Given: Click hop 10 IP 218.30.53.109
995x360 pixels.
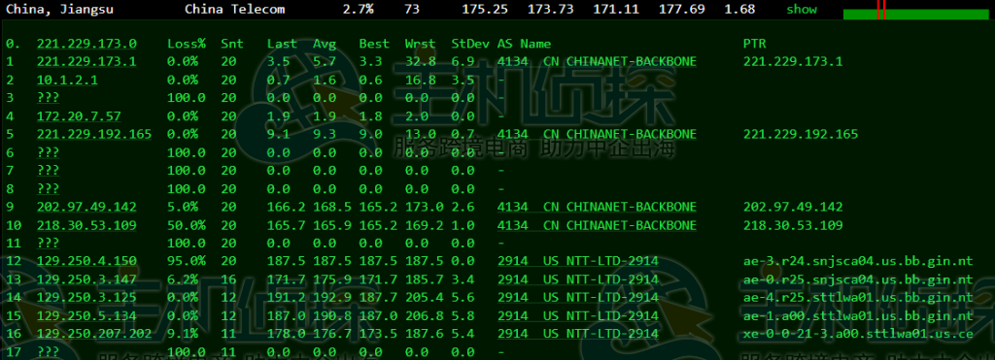Looking at the screenshot, I should click(86, 225).
